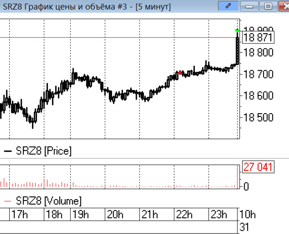Screen dimensions: 289x234
Task: Click the green triangle marker above last candle
Action: 237,31
